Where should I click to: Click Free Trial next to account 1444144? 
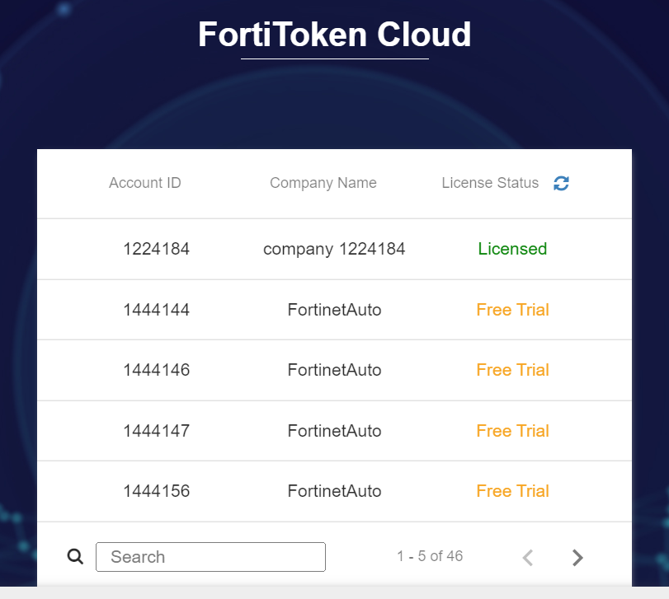tap(512, 310)
